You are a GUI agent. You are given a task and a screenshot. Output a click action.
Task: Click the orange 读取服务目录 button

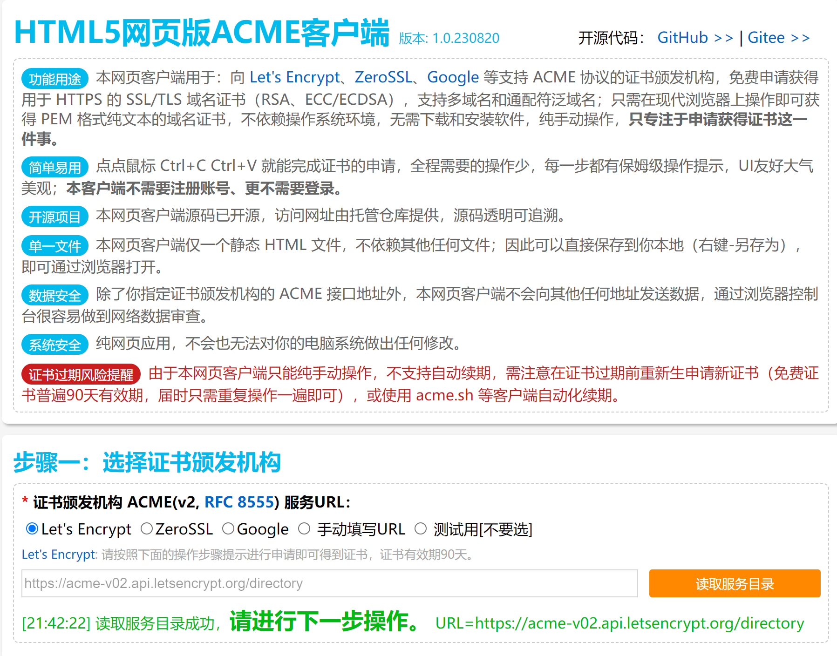tap(735, 583)
